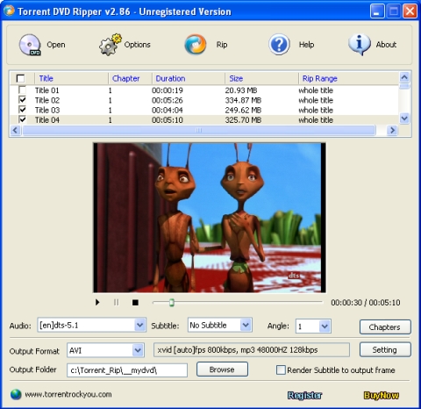Click the Setting button
421x409 pixels.
[385, 349]
